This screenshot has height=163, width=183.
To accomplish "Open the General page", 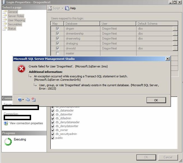I will pos(13,12).
